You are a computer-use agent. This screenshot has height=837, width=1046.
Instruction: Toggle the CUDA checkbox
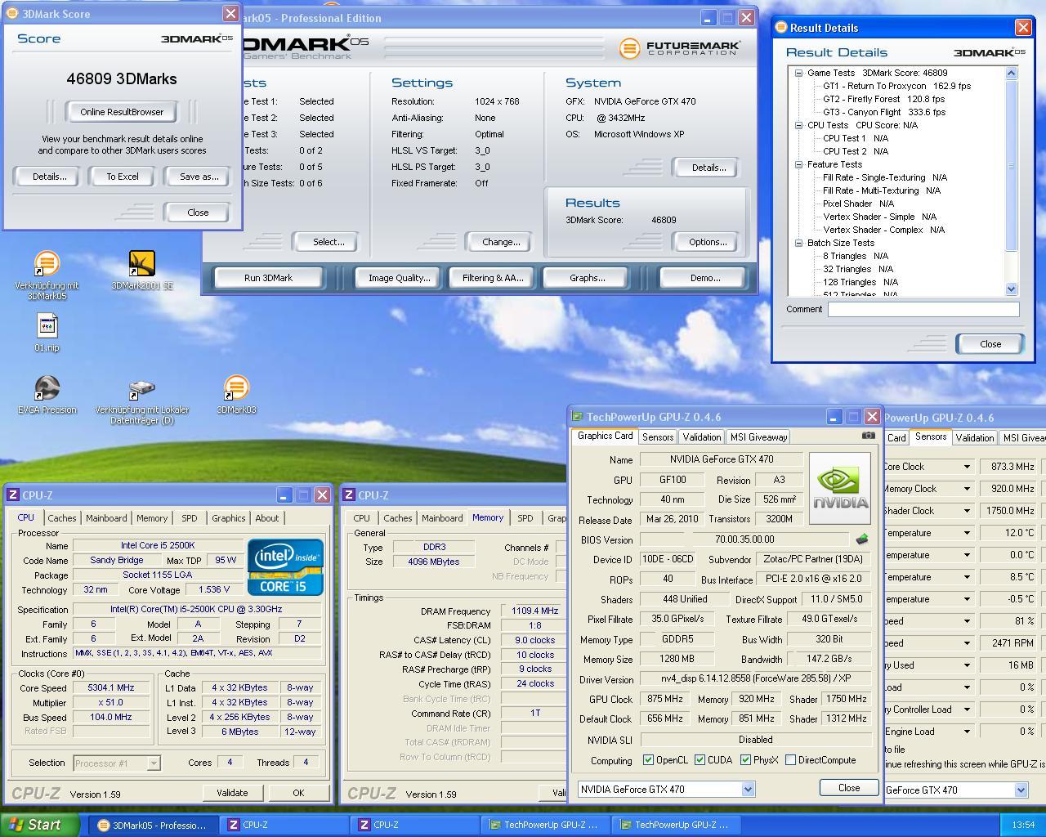(700, 760)
